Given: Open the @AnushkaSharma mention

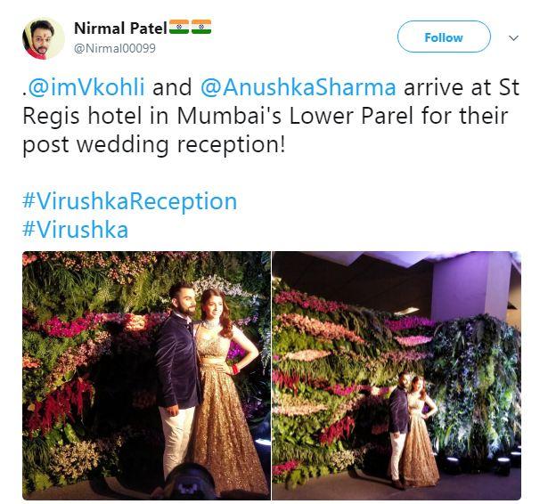Looking at the screenshot, I should coord(299,87).
